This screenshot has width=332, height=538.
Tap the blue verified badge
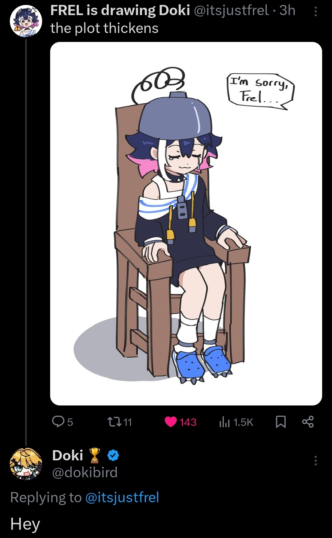[113, 455]
